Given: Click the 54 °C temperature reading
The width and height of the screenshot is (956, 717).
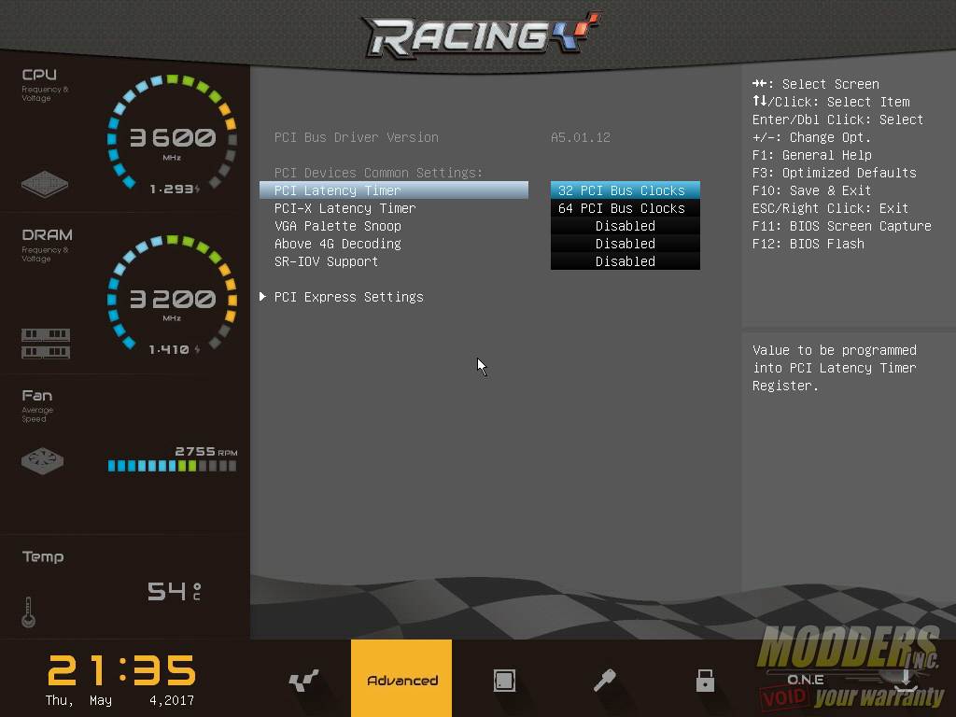Looking at the screenshot, I should (174, 591).
